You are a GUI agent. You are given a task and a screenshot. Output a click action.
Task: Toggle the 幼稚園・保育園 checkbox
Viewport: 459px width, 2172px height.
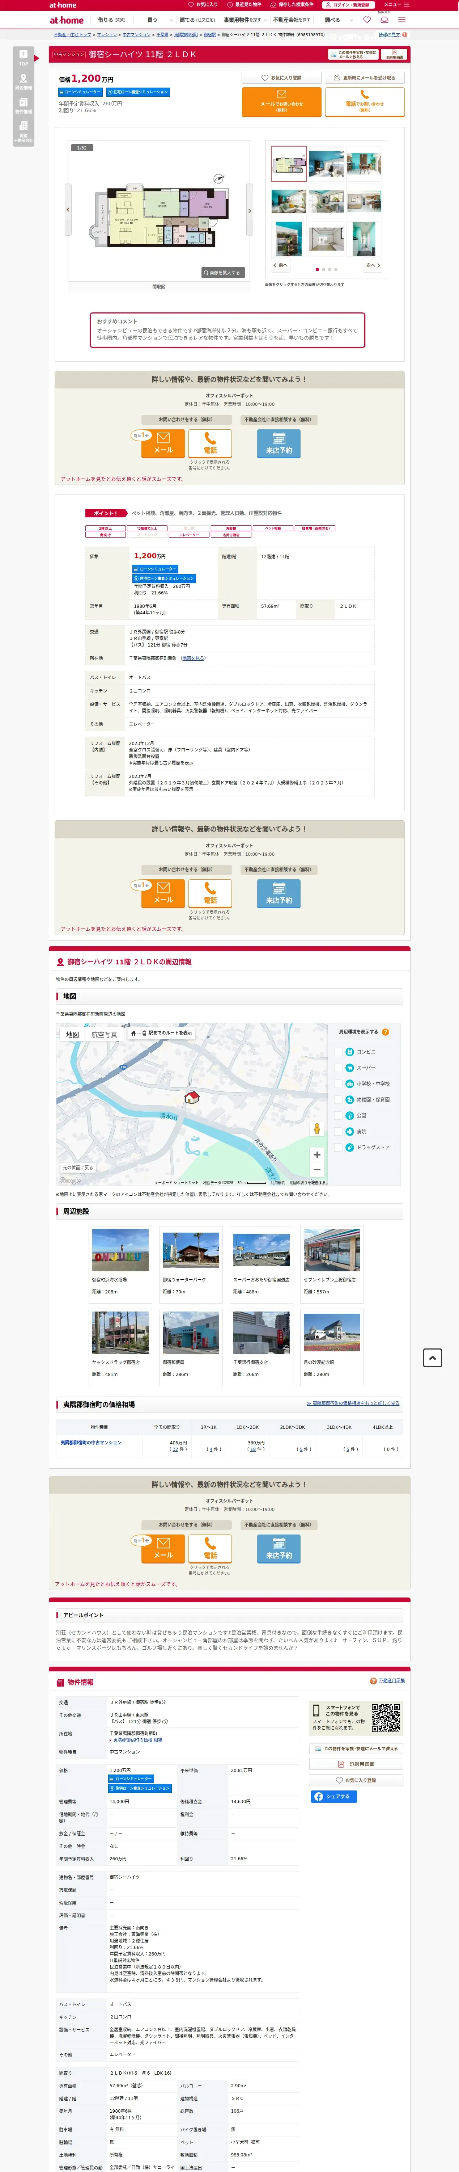point(339,1099)
